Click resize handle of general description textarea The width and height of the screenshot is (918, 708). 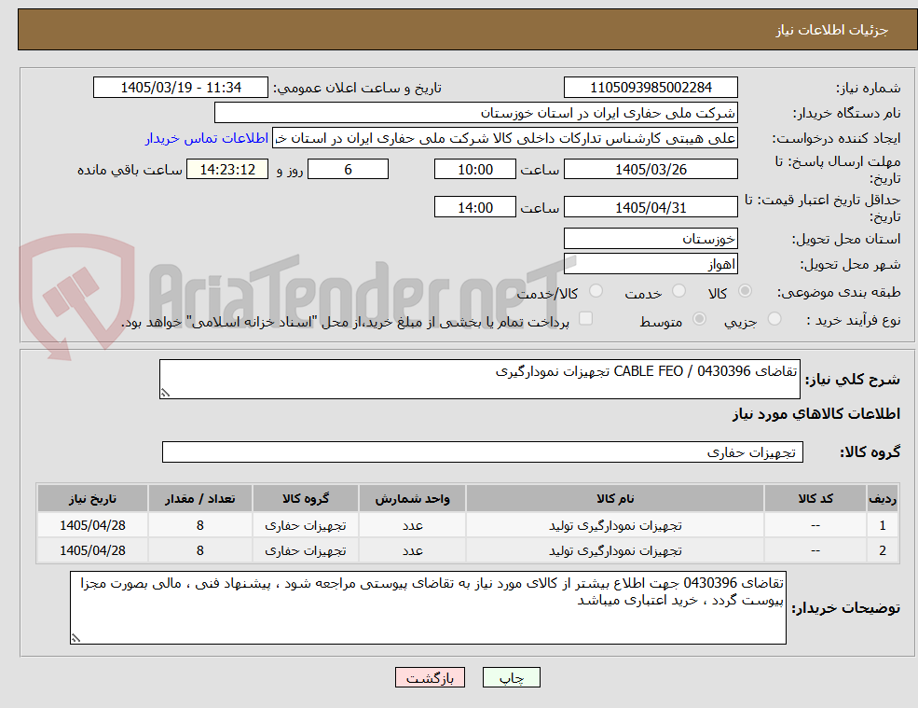(x=165, y=394)
